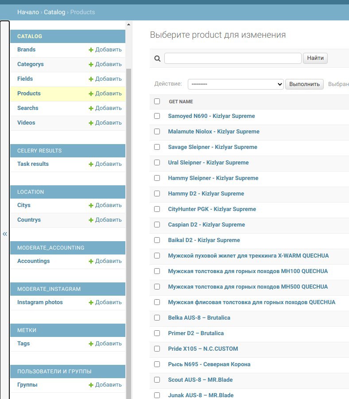Click the plus icon for Accountings
349x399 pixels.
[x=91, y=261]
